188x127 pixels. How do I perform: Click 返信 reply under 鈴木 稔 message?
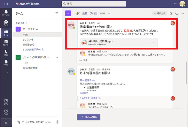coord(83,60)
